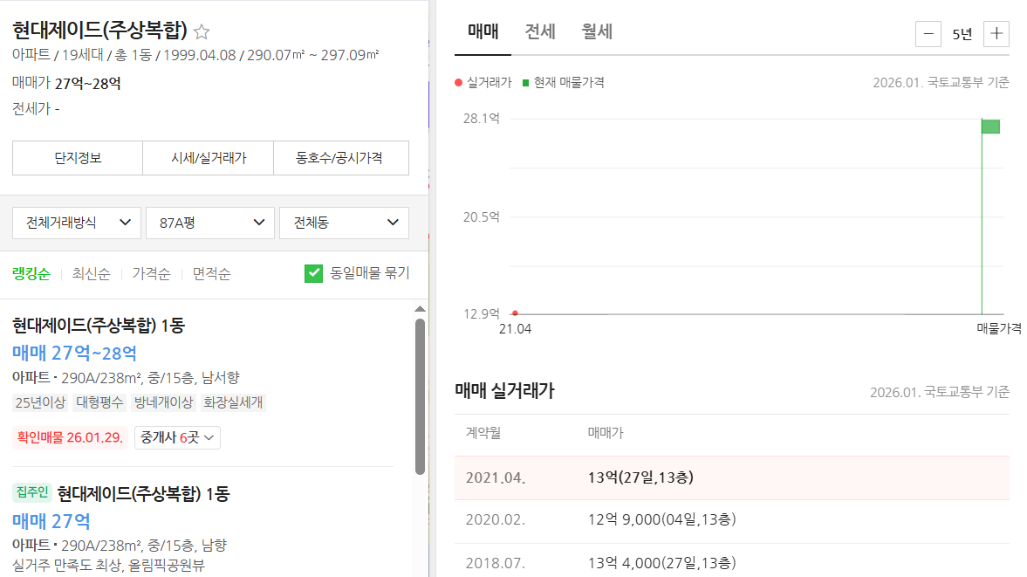Click the 대형평수 tag
The width and height of the screenshot is (1027, 577).
(99, 402)
